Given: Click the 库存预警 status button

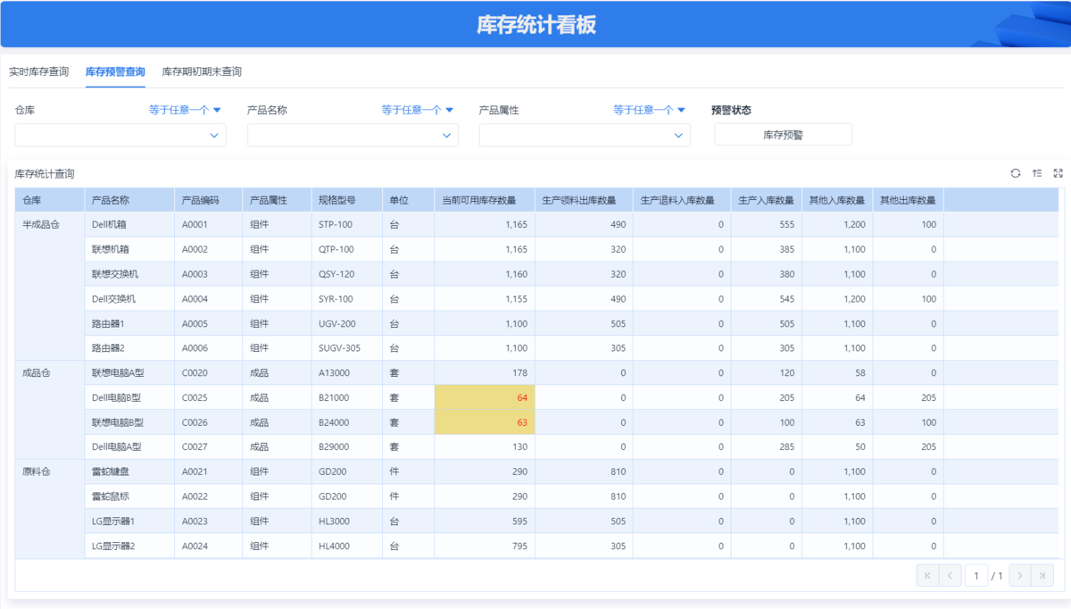Looking at the screenshot, I should point(783,133).
